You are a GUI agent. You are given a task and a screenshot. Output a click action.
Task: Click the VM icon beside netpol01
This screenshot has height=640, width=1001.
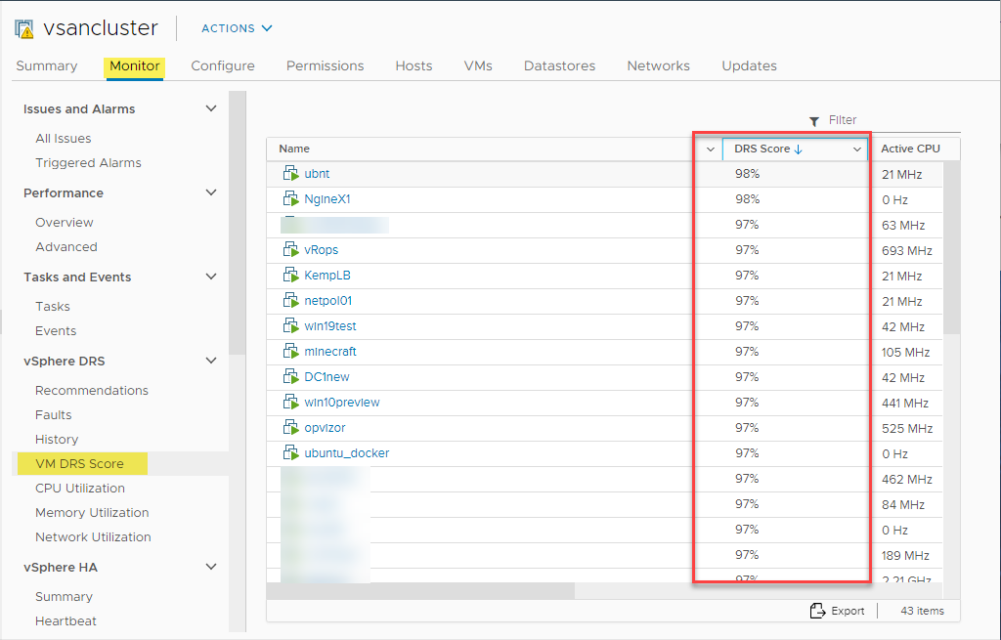(x=290, y=301)
